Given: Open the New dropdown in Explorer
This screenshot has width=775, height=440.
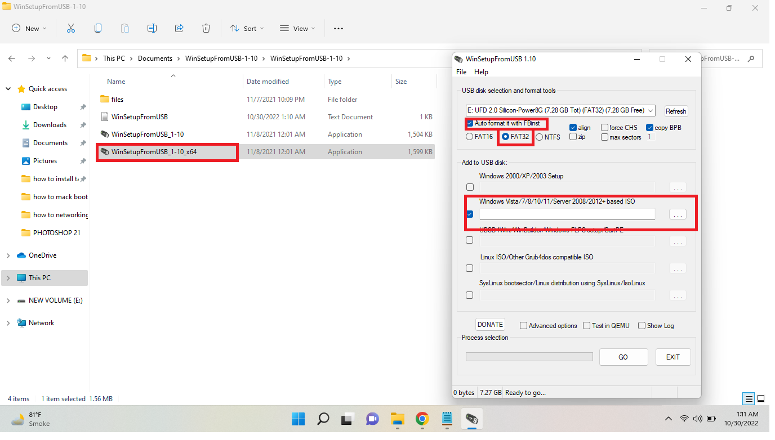Looking at the screenshot, I should tap(29, 28).
